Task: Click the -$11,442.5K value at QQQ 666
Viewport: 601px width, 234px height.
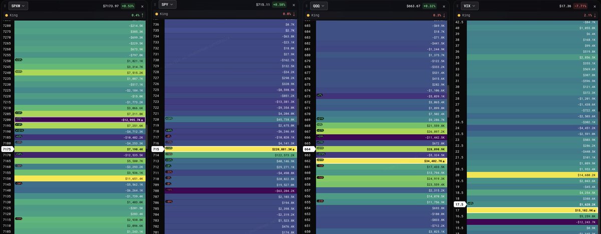Action: (434, 137)
